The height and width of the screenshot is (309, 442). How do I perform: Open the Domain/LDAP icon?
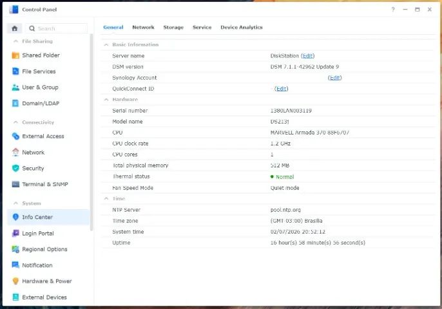[x=15, y=104]
